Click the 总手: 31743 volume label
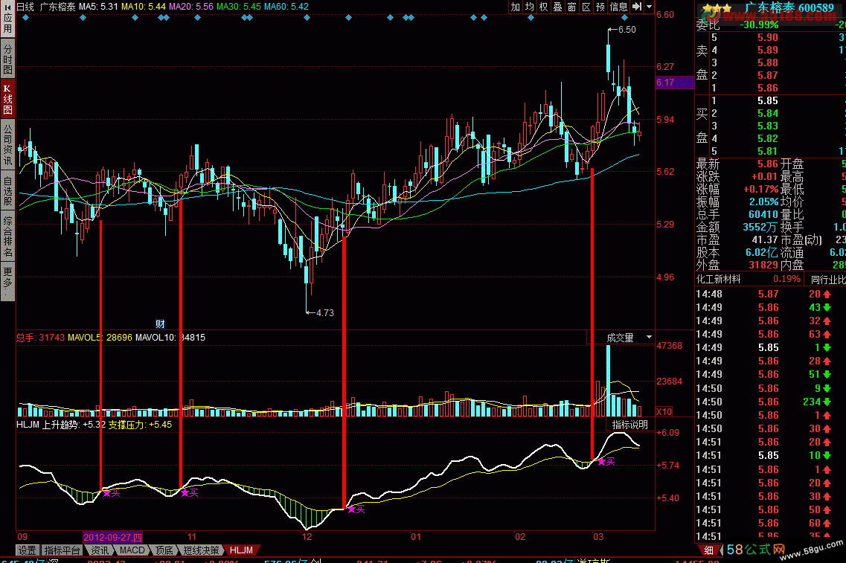The image size is (846, 563). coord(40,338)
